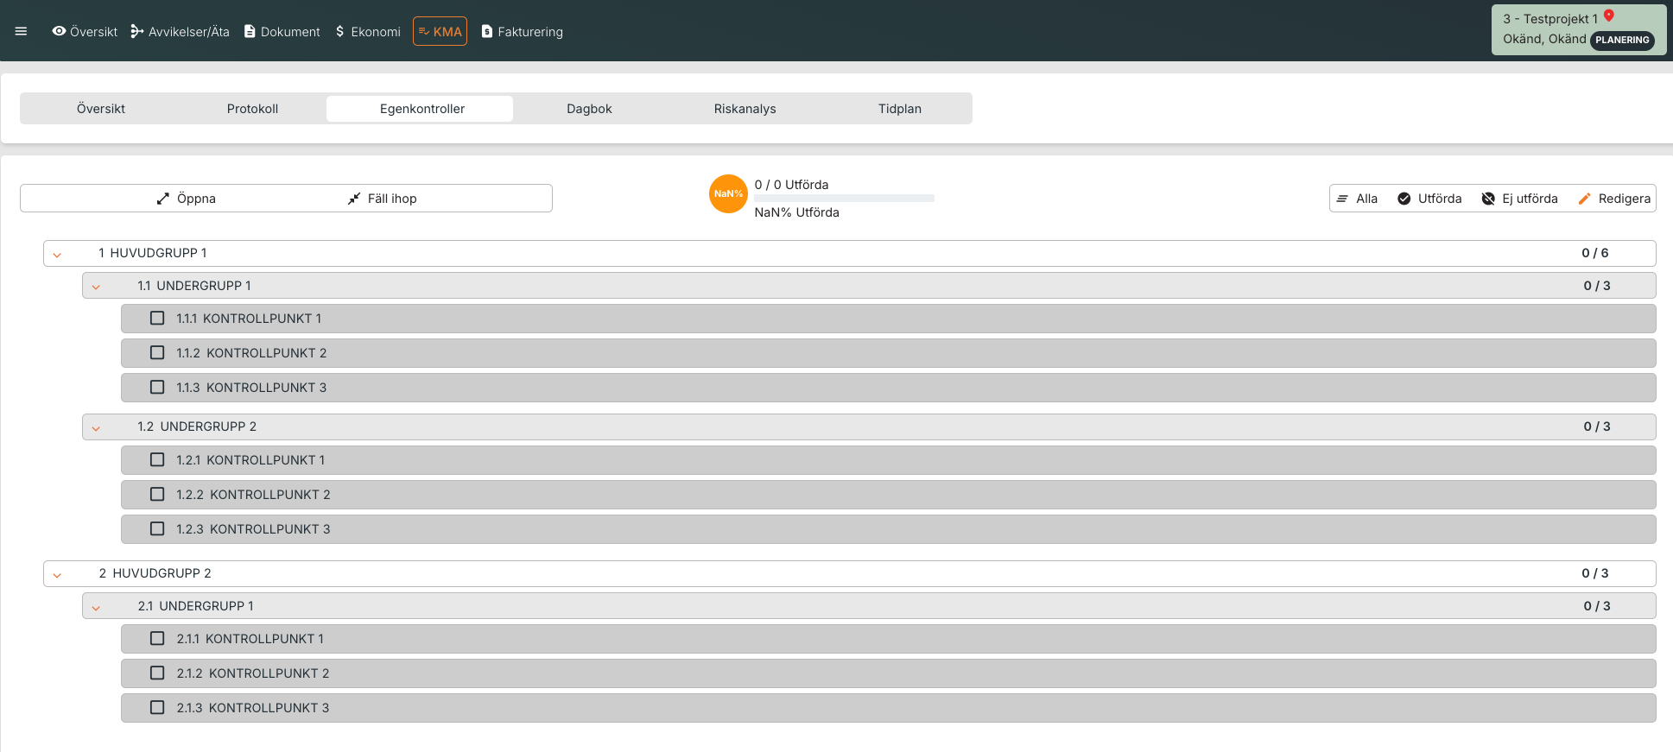
Task: Click the collapse arrows icon beside Fäll ihop
Action: click(x=354, y=199)
